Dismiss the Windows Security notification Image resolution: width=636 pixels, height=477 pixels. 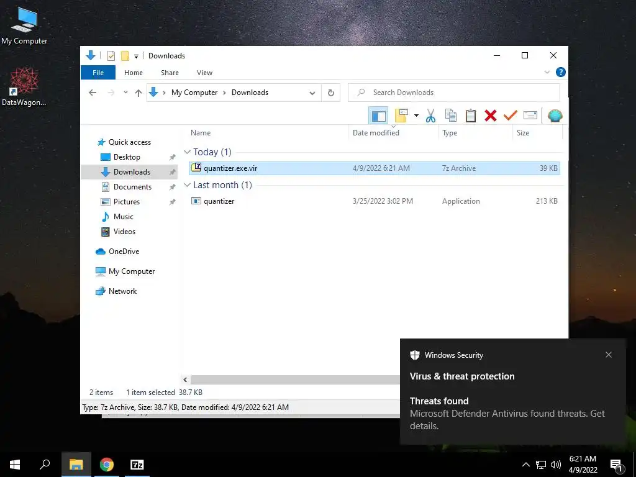coord(609,355)
